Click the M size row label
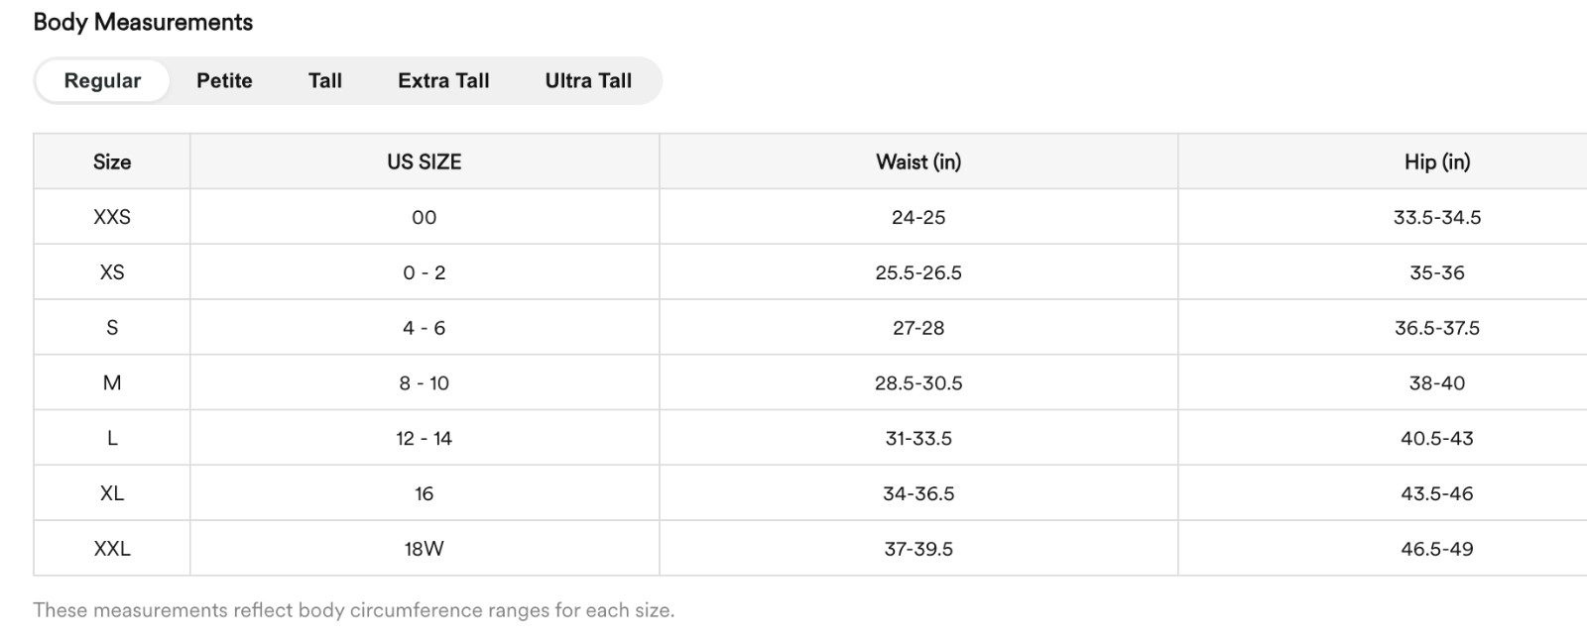 point(112,382)
